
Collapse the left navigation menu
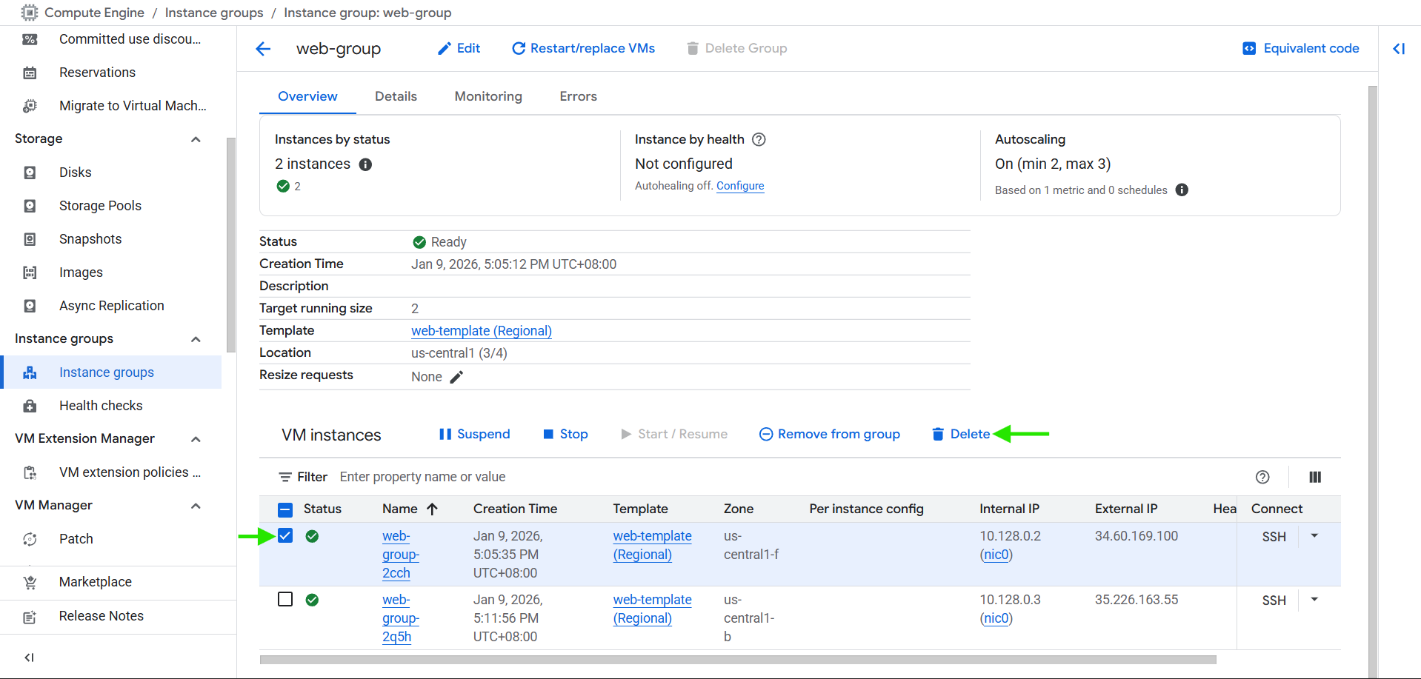[x=30, y=658]
